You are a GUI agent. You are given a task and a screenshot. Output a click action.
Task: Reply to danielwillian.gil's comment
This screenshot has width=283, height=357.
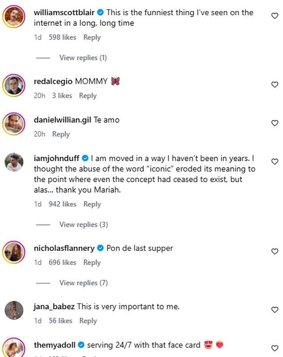click(x=61, y=134)
